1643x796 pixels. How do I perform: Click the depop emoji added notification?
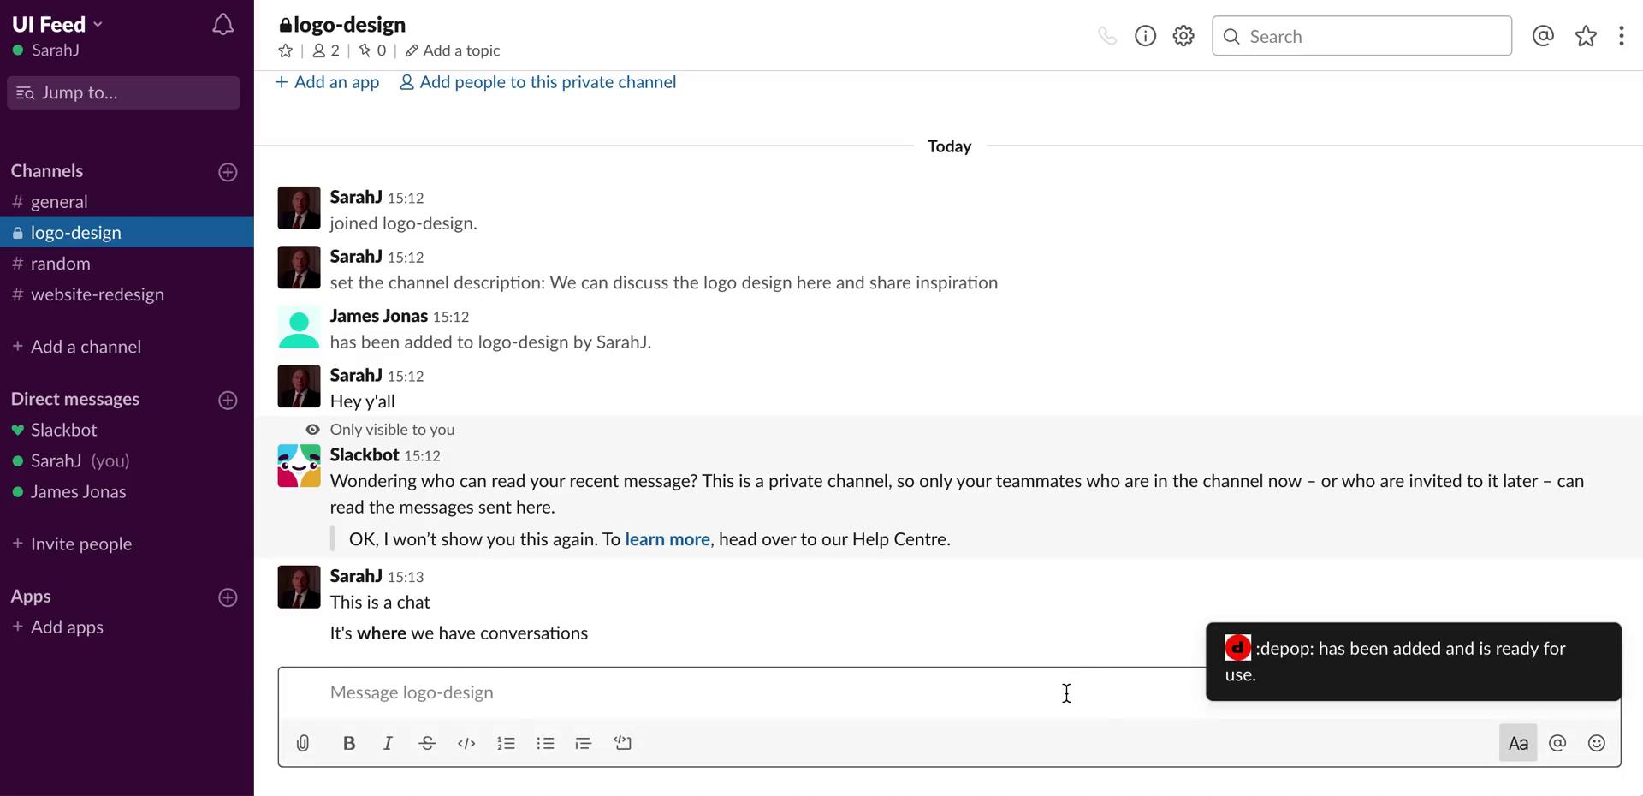pyautogui.click(x=1414, y=662)
